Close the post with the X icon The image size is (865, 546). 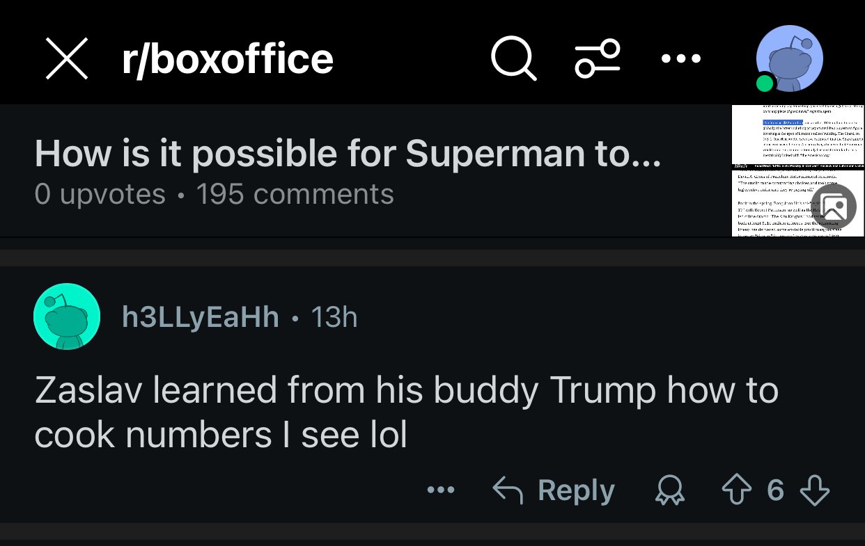click(x=67, y=58)
